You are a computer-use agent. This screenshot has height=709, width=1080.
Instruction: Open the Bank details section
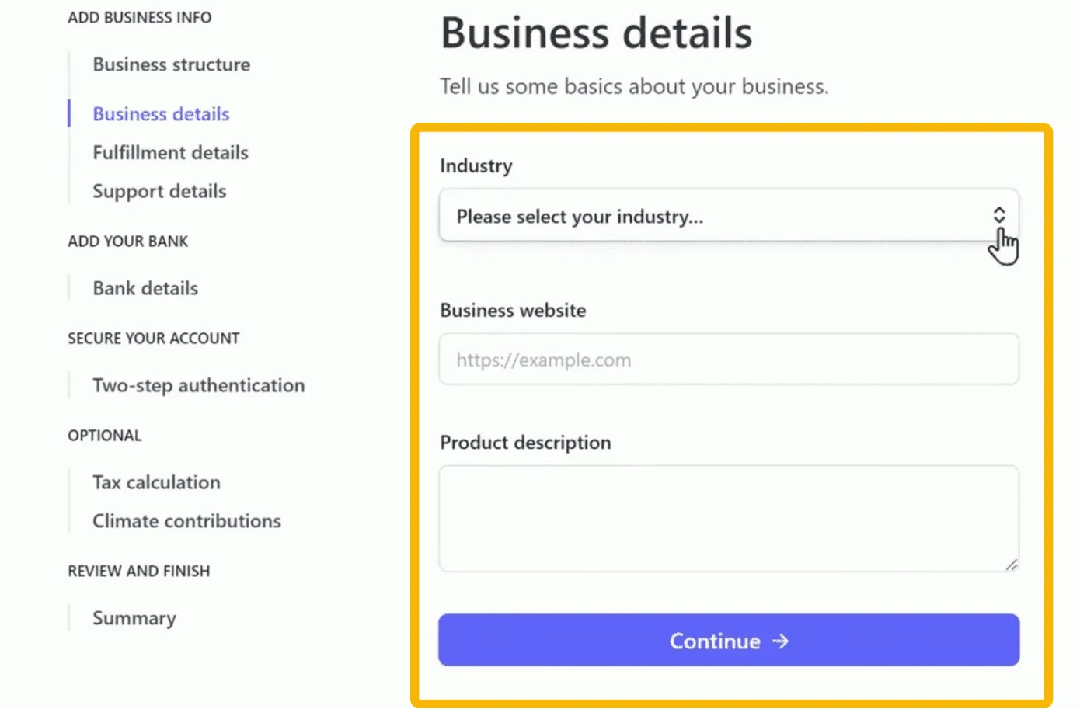(145, 289)
